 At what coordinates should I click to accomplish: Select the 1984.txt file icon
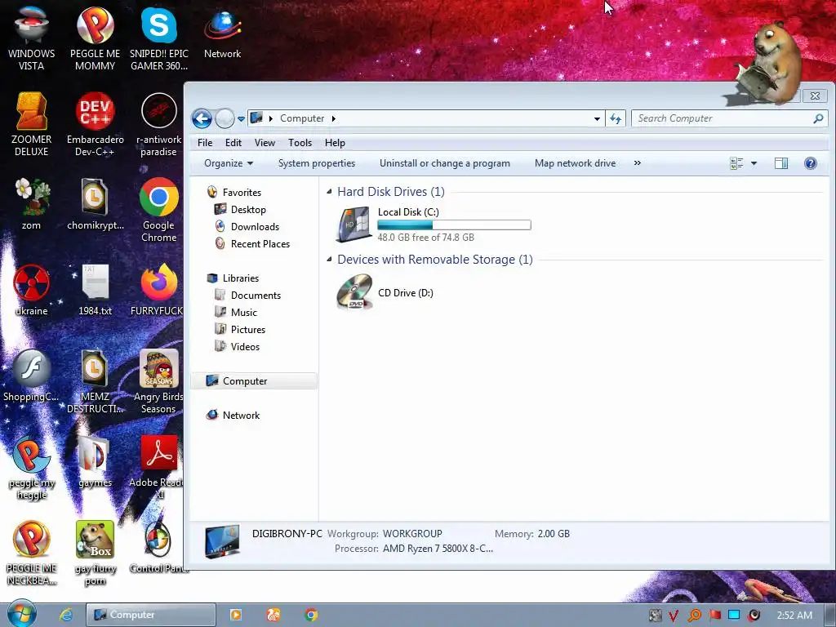[x=95, y=289]
